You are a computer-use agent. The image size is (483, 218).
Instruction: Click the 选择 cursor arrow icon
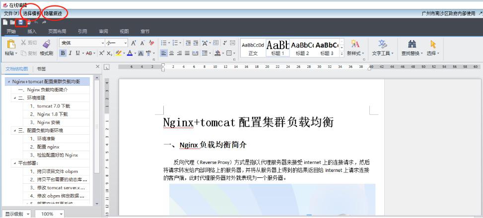coord(433,44)
